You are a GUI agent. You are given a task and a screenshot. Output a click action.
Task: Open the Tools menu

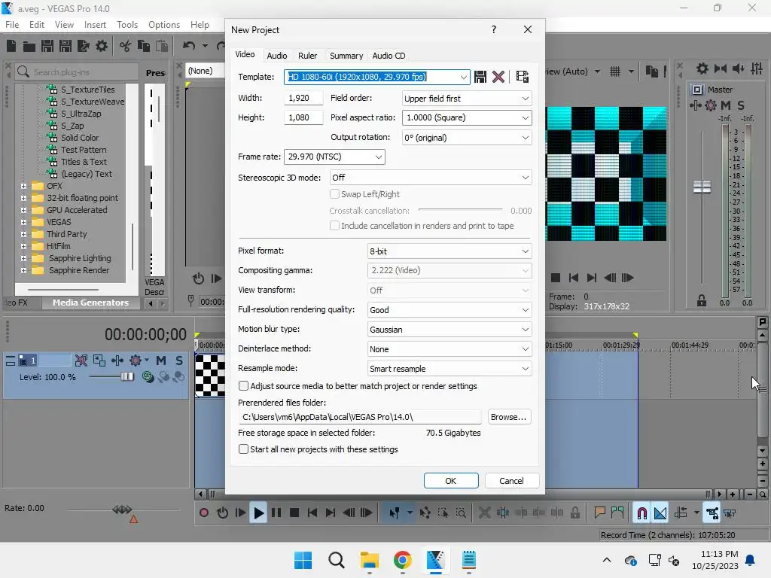click(126, 25)
